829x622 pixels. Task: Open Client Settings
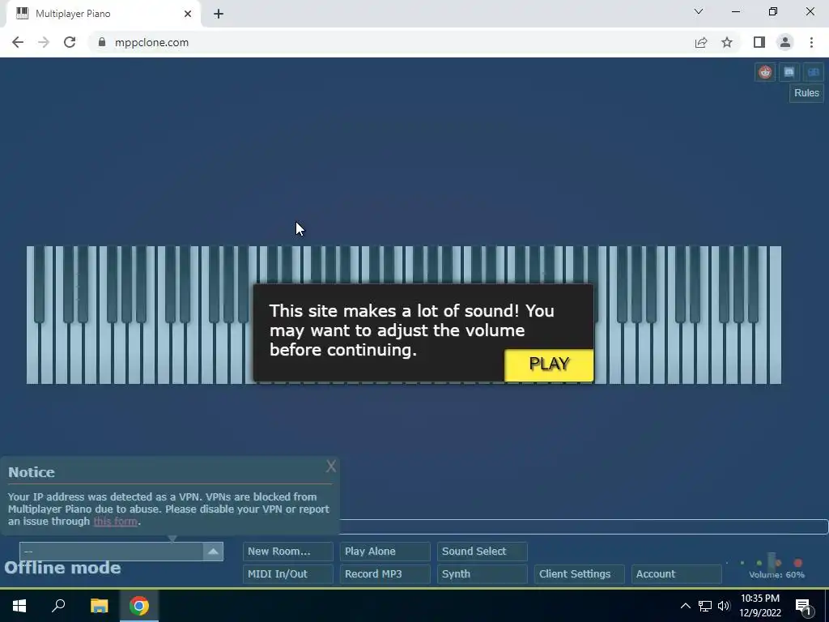pyautogui.click(x=580, y=574)
